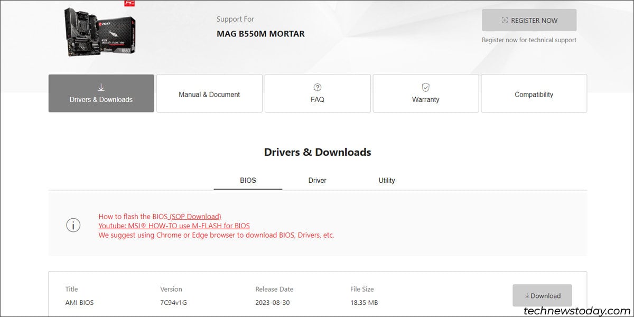Click the shield icon above Warranty
Viewport: 634px width, 317px height.
tap(425, 87)
